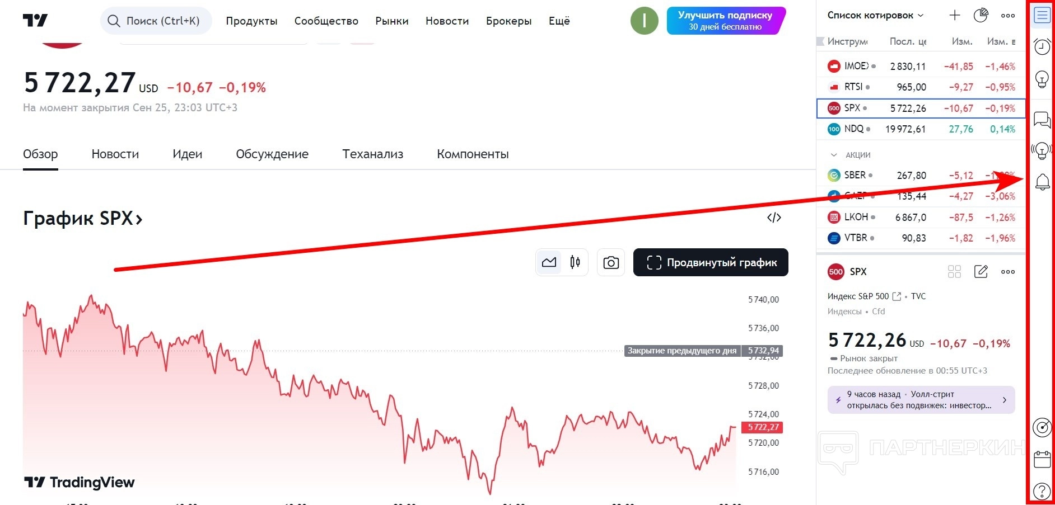Open the Брокеры menu

click(x=509, y=21)
